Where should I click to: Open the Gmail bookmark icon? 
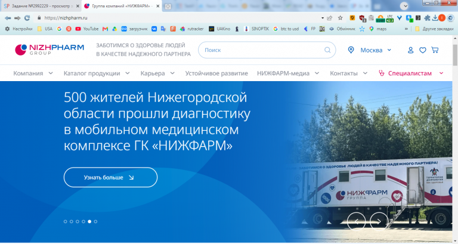coord(105,29)
